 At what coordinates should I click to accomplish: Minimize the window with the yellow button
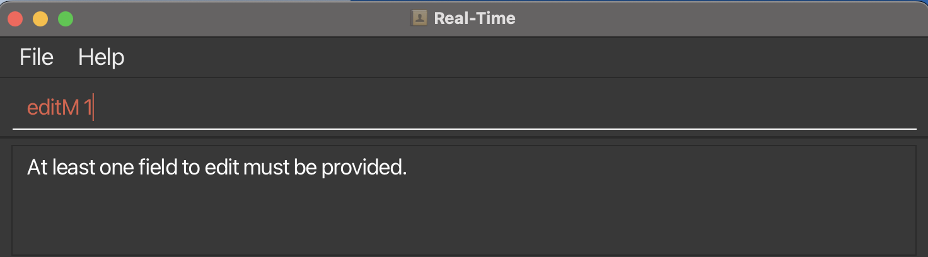tap(40, 19)
